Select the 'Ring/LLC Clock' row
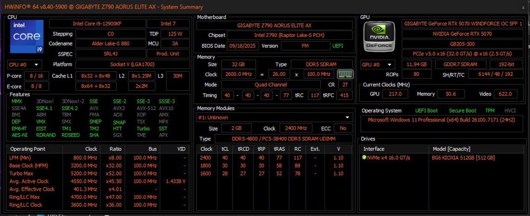 tap(98, 205)
